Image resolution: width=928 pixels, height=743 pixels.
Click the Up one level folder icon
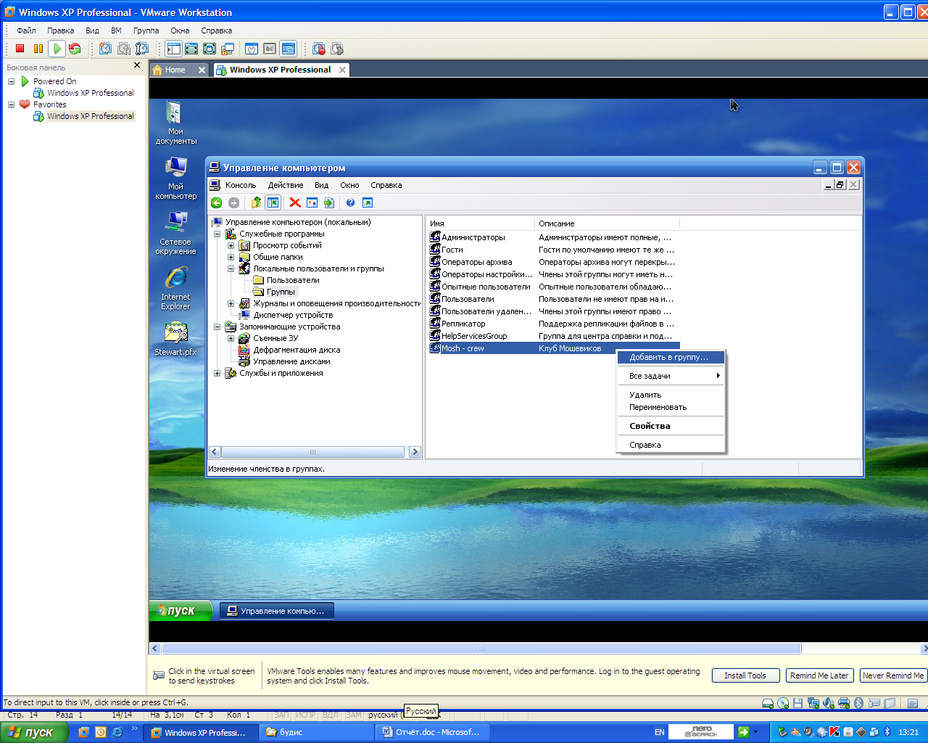pyautogui.click(x=256, y=202)
